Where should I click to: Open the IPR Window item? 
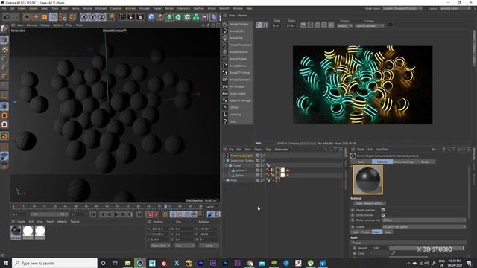(x=238, y=86)
